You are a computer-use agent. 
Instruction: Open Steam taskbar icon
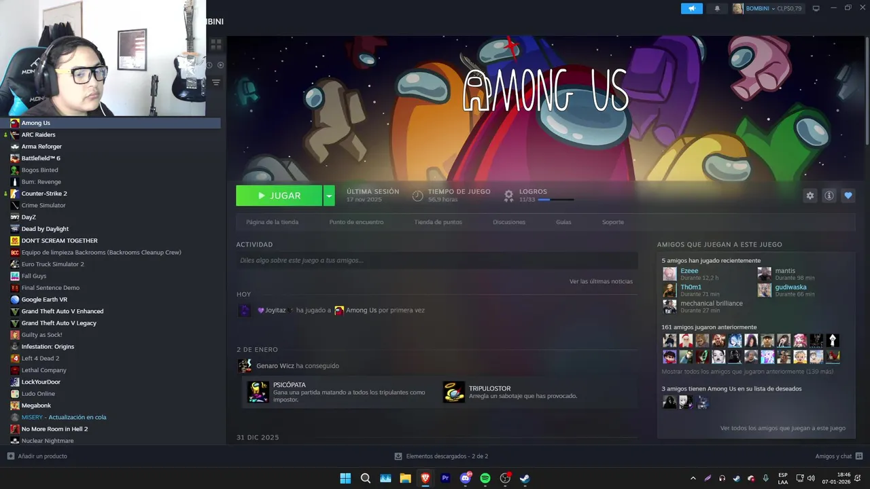pos(525,478)
